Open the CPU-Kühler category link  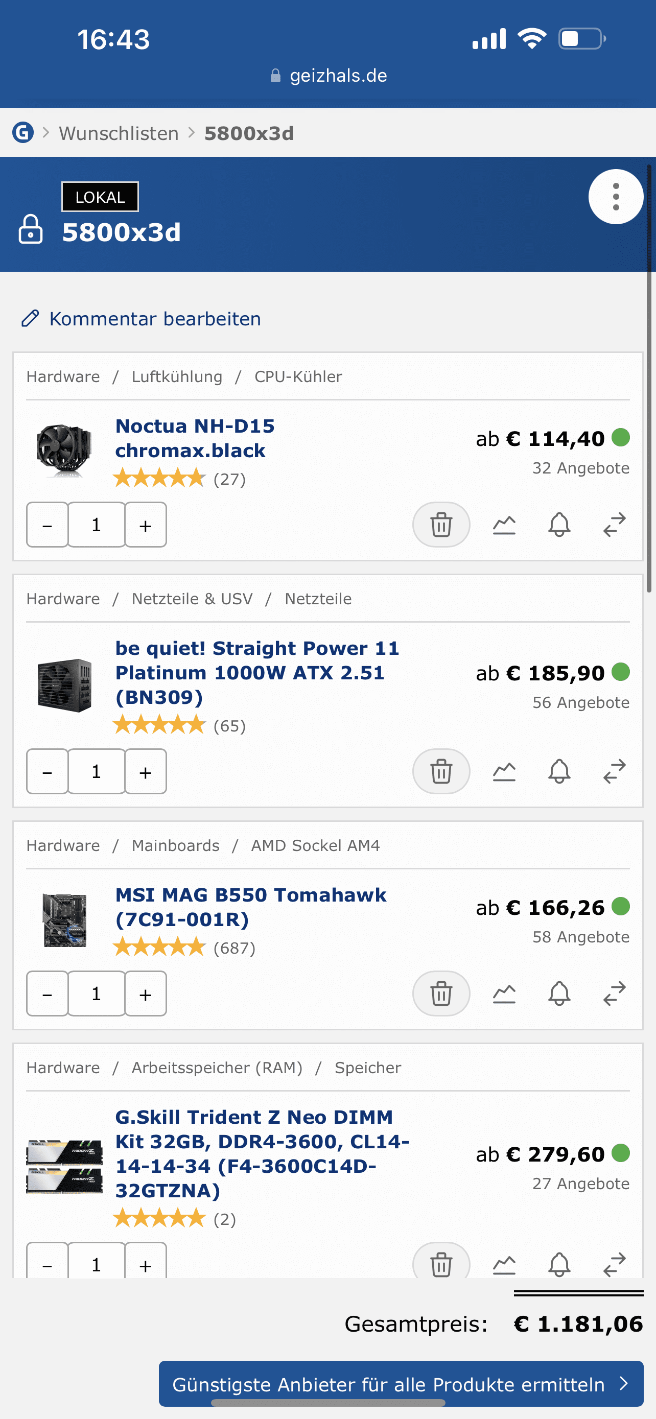tap(298, 377)
